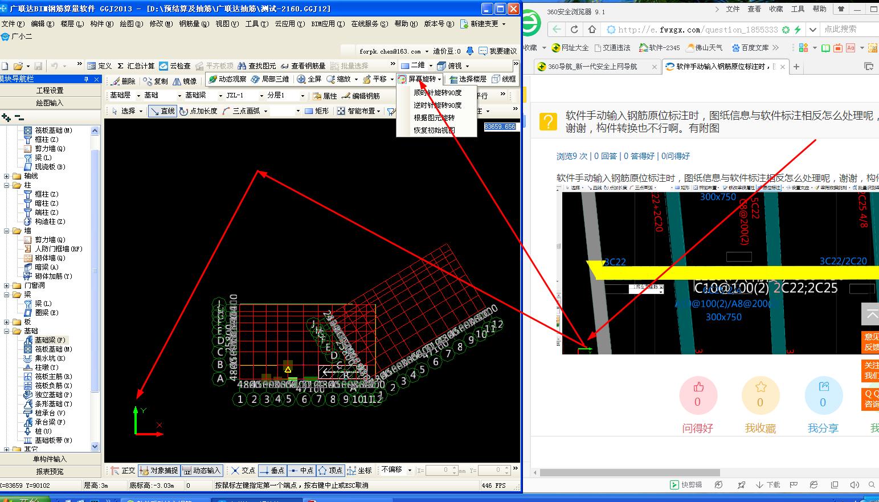This screenshot has height=502, width=879.
Task: Choose 顺时针旋转90度 from rotate menu
Action: pos(437,93)
